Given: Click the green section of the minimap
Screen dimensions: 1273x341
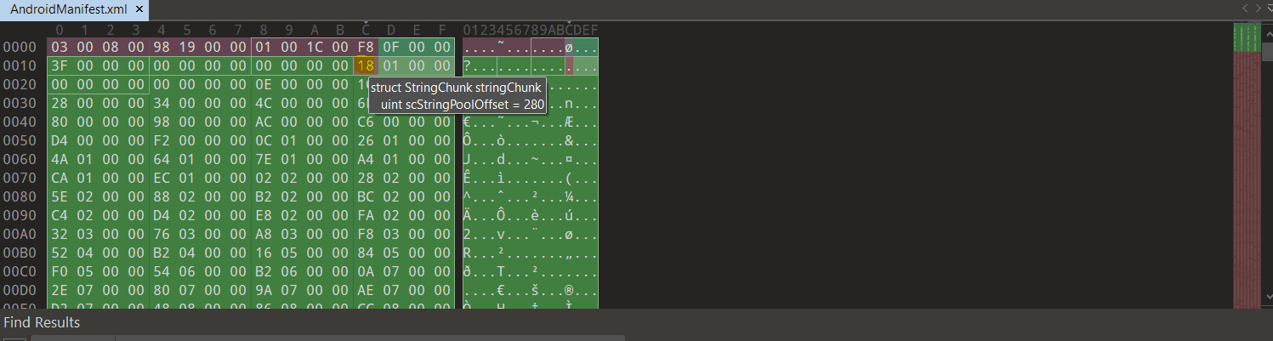Looking at the screenshot, I should point(1246,38).
